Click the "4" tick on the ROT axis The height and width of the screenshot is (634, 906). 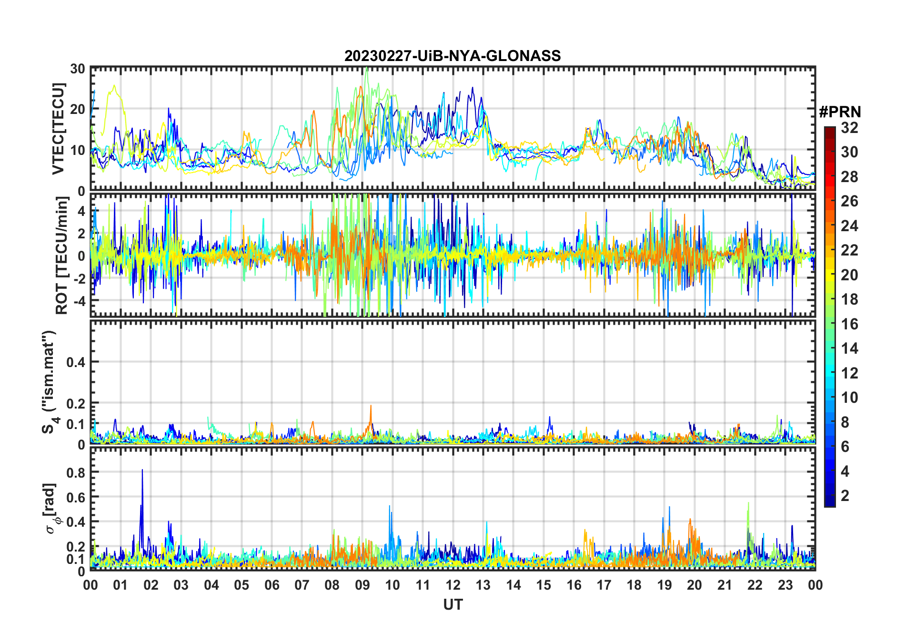click(x=81, y=211)
